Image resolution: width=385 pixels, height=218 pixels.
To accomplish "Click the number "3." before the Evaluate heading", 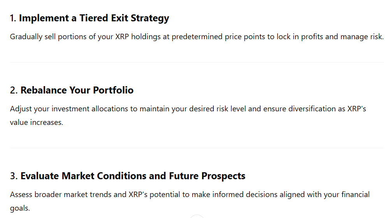I will pos(14,176).
